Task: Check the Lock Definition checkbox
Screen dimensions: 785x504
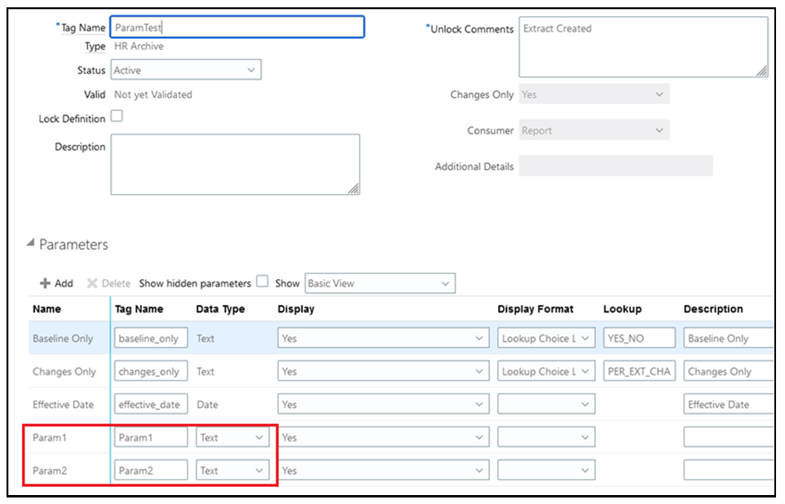Action: click(x=117, y=116)
